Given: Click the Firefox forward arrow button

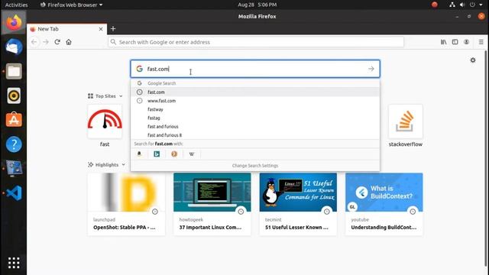Looking at the screenshot, I should point(46,42).
